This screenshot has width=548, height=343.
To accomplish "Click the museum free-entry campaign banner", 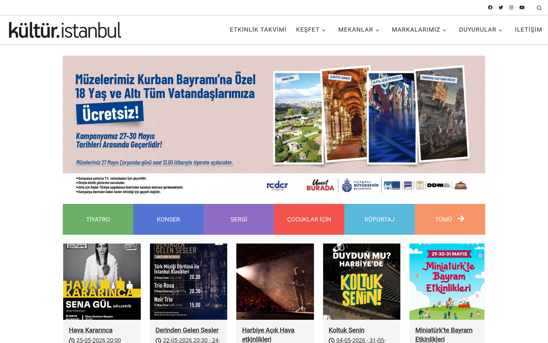I will 274,126.
